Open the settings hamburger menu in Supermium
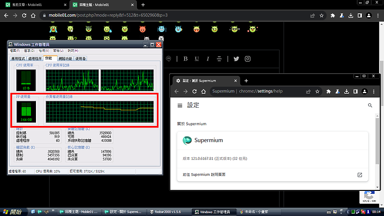The width and height of the screenshot is (384, 216). click(180, 105)
